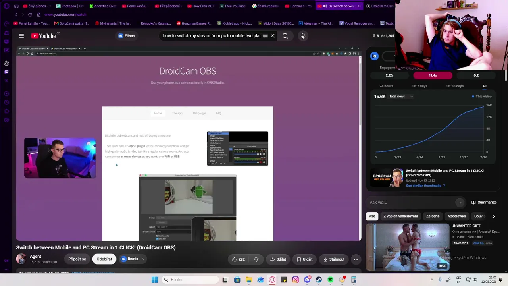Open the vidIQ Remix button
The width and height of the screenshot is (508, 286).
coord(130,259)
